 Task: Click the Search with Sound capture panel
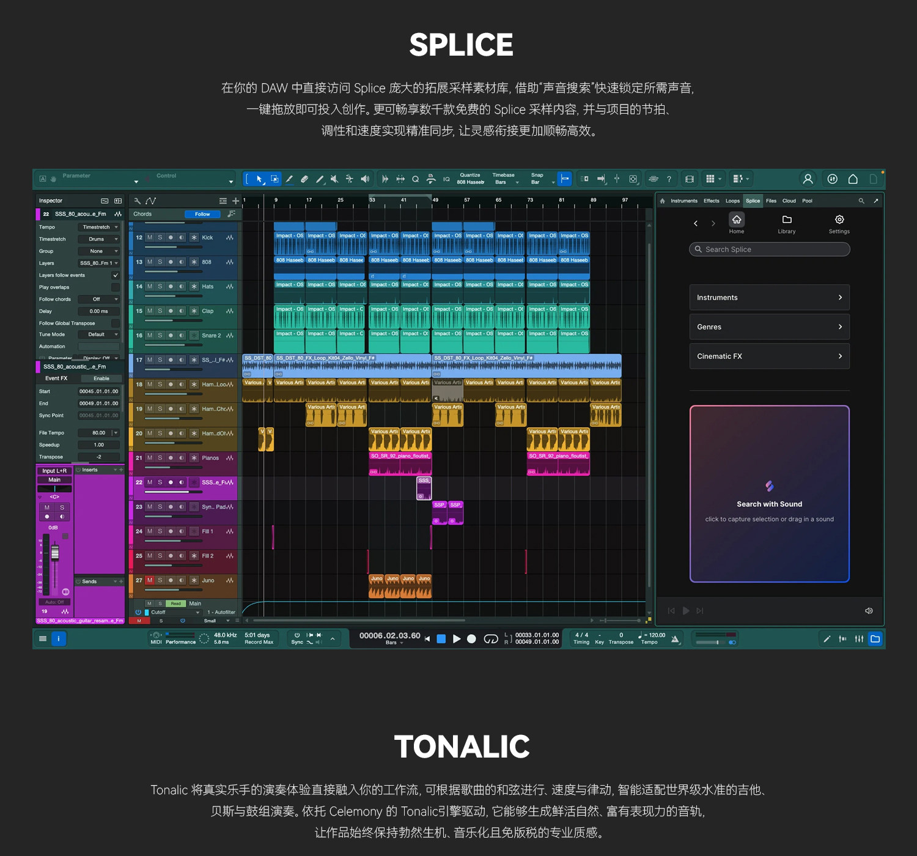[x=770, y=494]
